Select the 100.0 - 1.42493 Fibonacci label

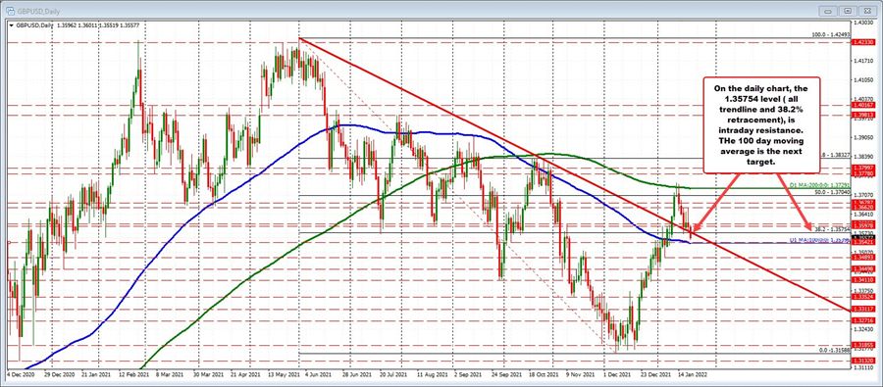click(x=831, y=35)
